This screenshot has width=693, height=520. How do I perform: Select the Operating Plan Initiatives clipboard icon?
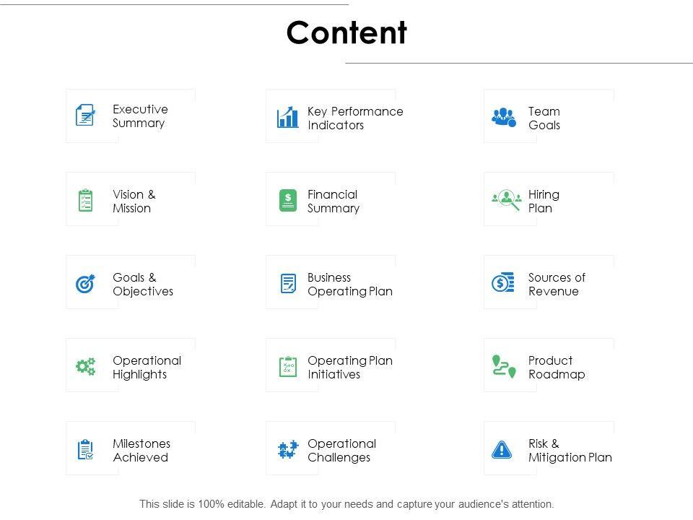288,367
